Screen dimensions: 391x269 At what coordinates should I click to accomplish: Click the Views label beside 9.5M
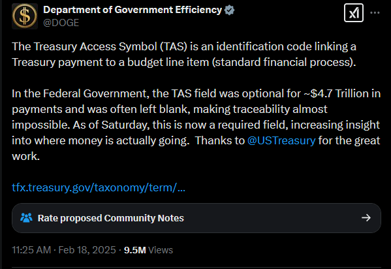161,250
